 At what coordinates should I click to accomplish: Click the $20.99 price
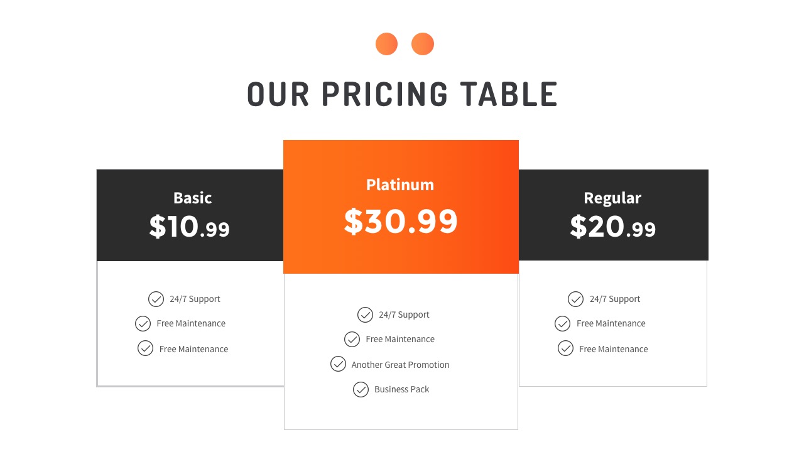click(x=612, y=227)
